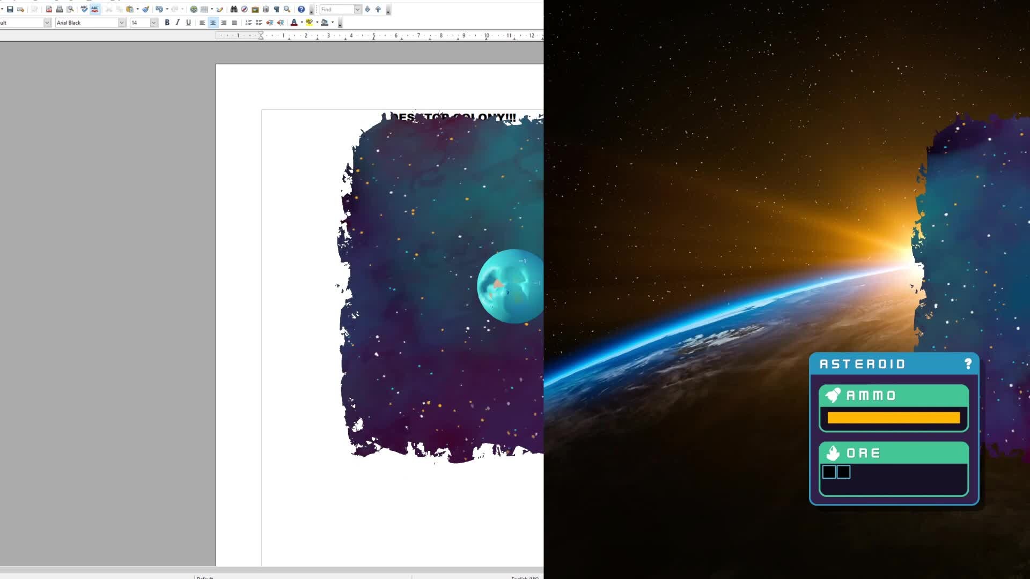Image resolution: width=1030 pixels, height=579 pixels.
Task: Click the Insert Table icon
Action: [204, 9]
